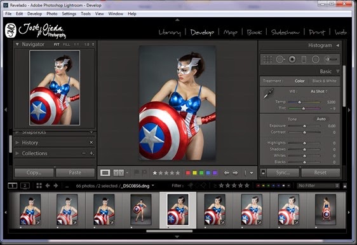Toggle the Sync auto-sync switch
The height and width of the screenshot is (245, 357).
tap(263, 172)
